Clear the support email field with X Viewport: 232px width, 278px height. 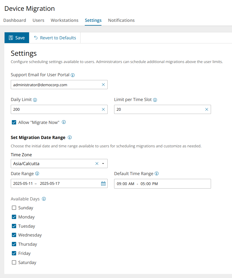click(x=103, y=85)
